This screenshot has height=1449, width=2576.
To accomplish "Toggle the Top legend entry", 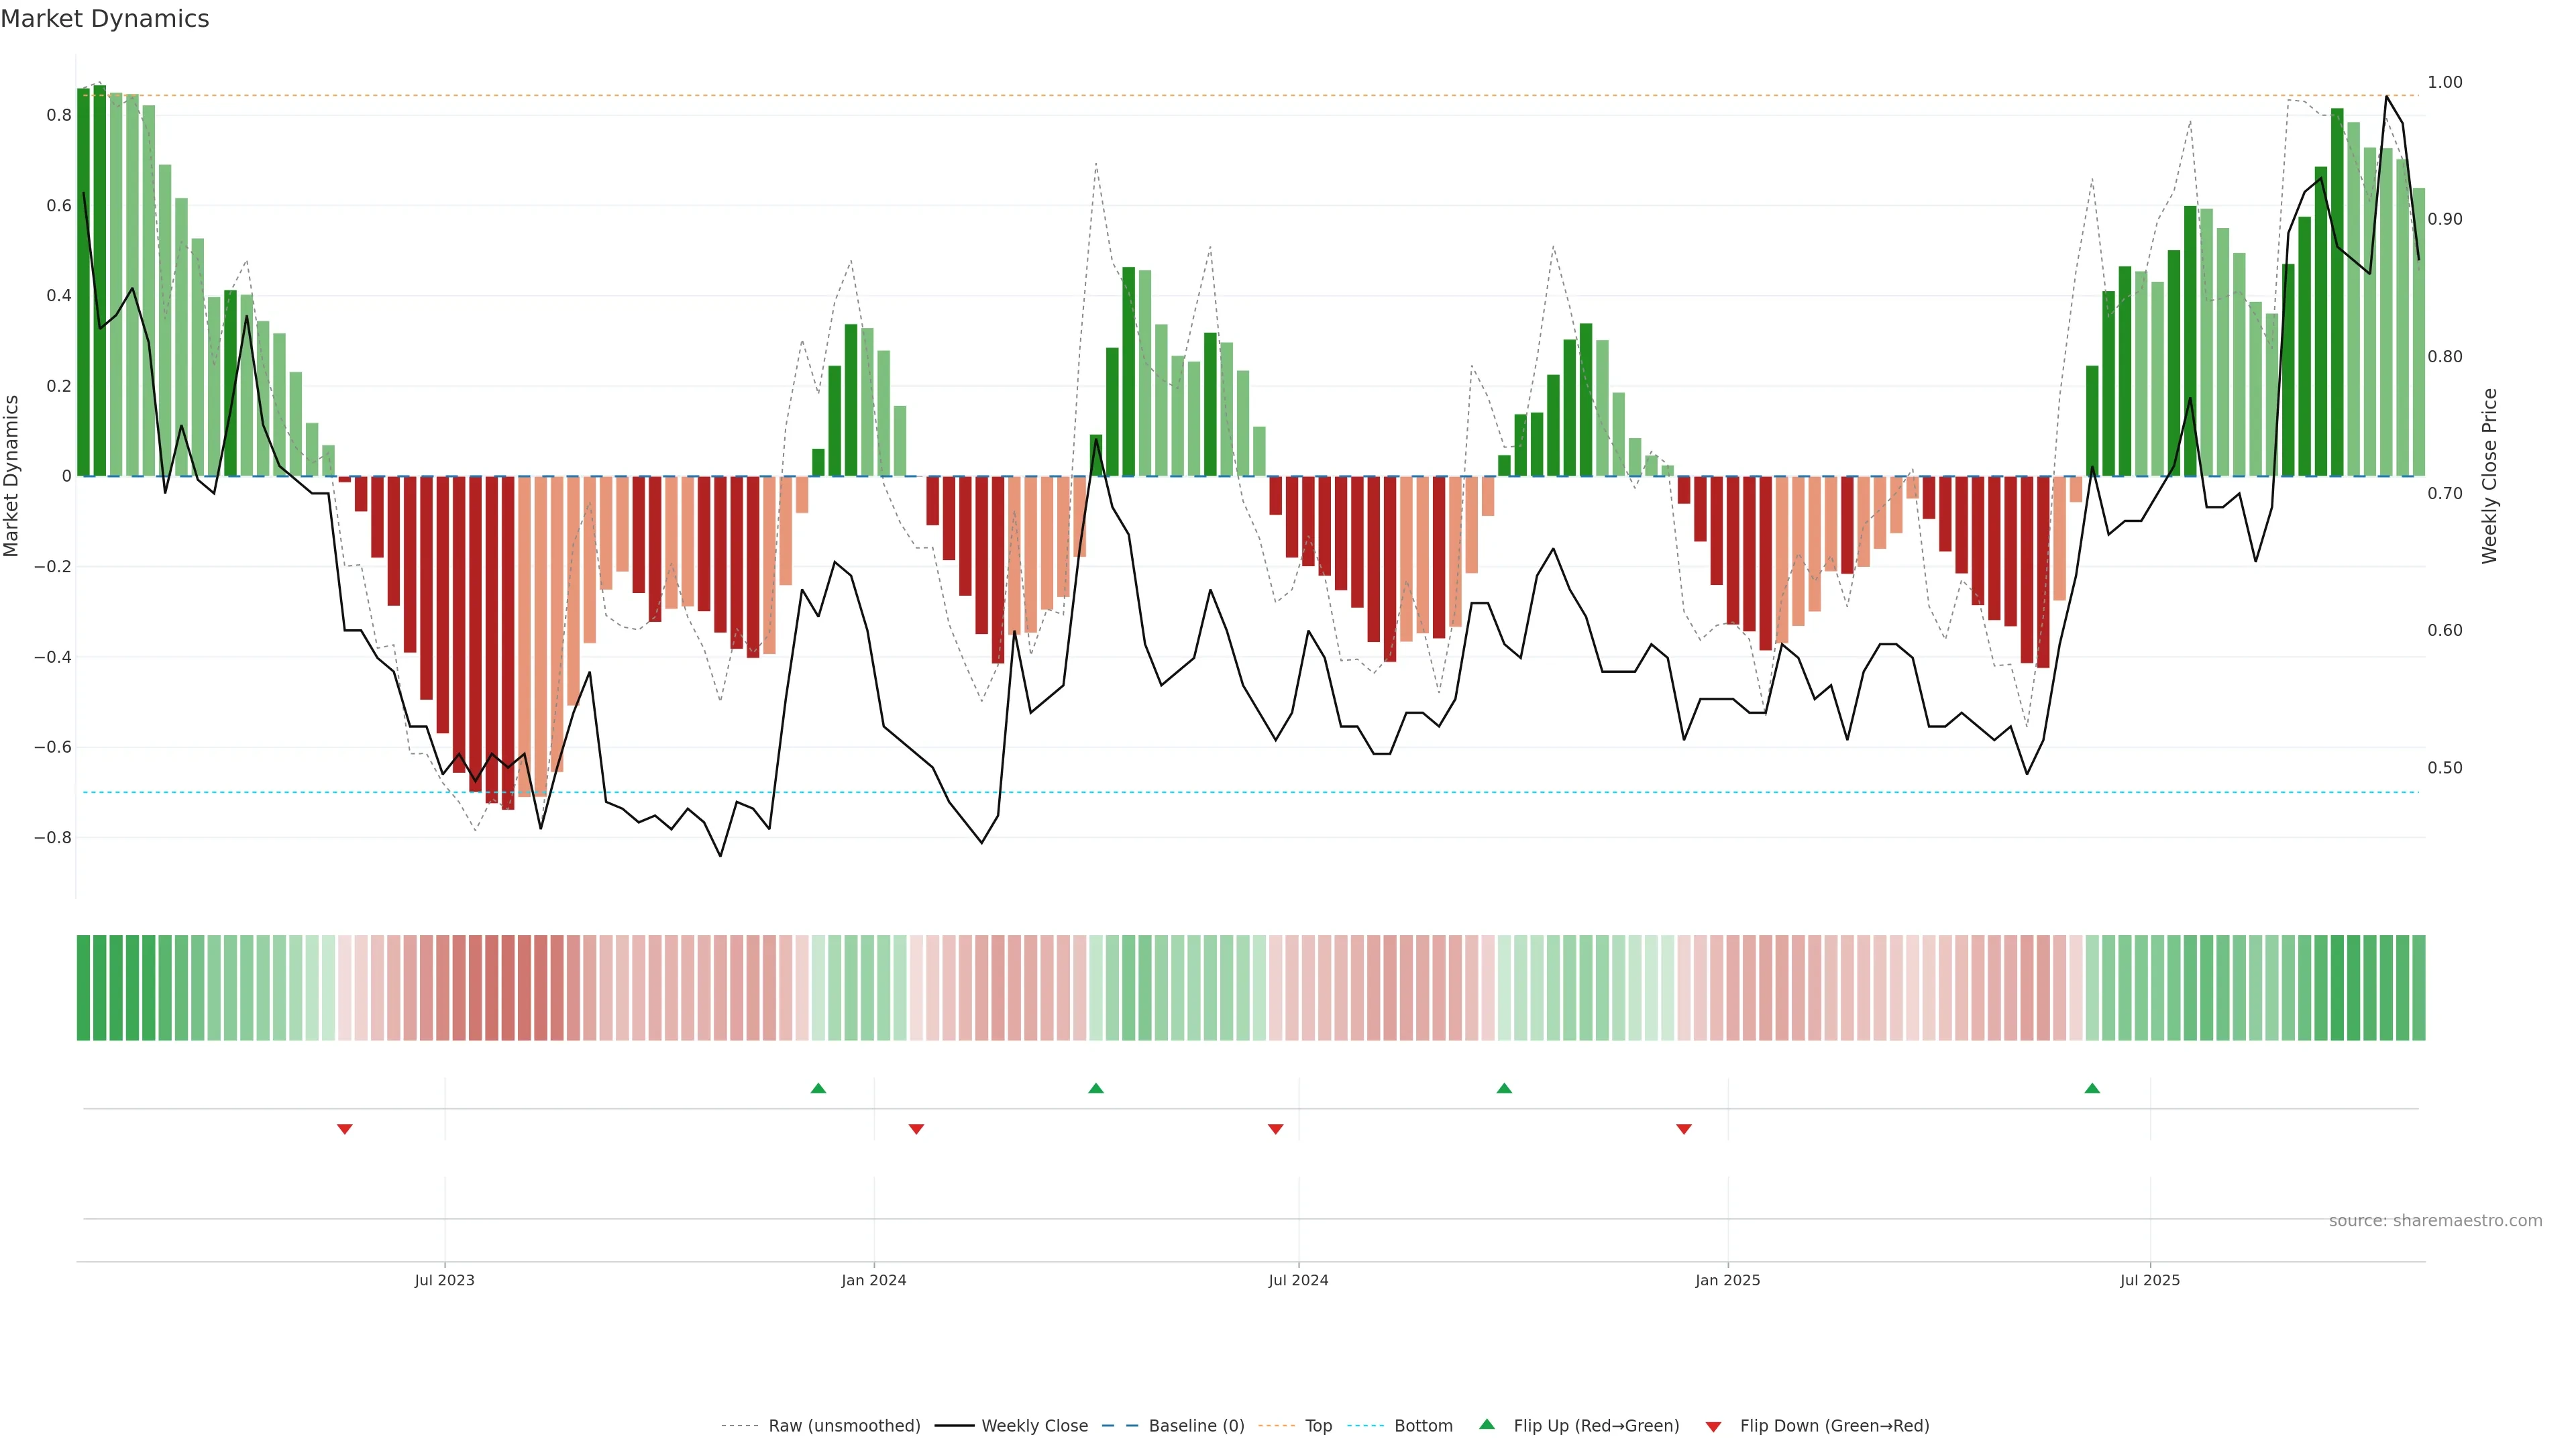I will (x=1318, y=1426).
